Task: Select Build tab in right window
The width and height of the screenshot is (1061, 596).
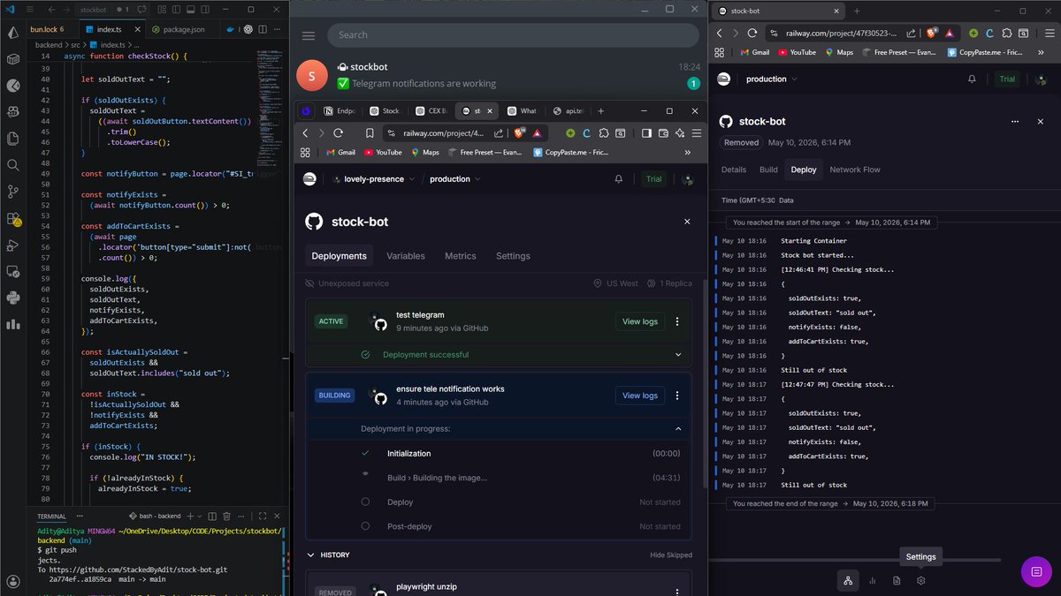Action: tap(768, 170)
